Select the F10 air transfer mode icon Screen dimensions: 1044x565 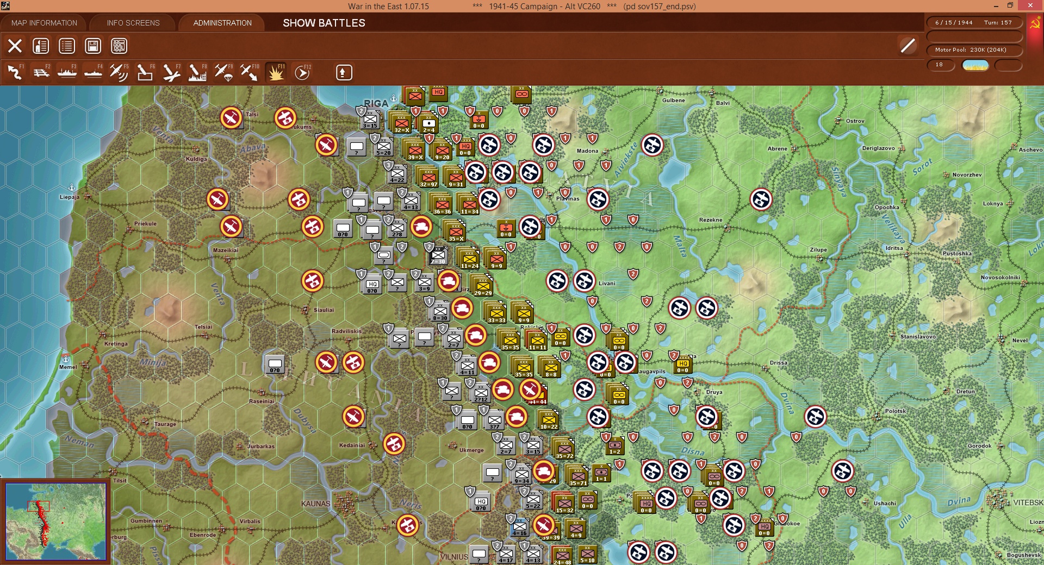coord(250,72)
